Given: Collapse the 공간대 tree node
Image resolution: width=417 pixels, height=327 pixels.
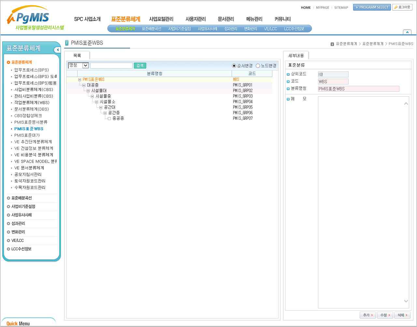Looking at the screenshot, I should (x=101, y=107).
